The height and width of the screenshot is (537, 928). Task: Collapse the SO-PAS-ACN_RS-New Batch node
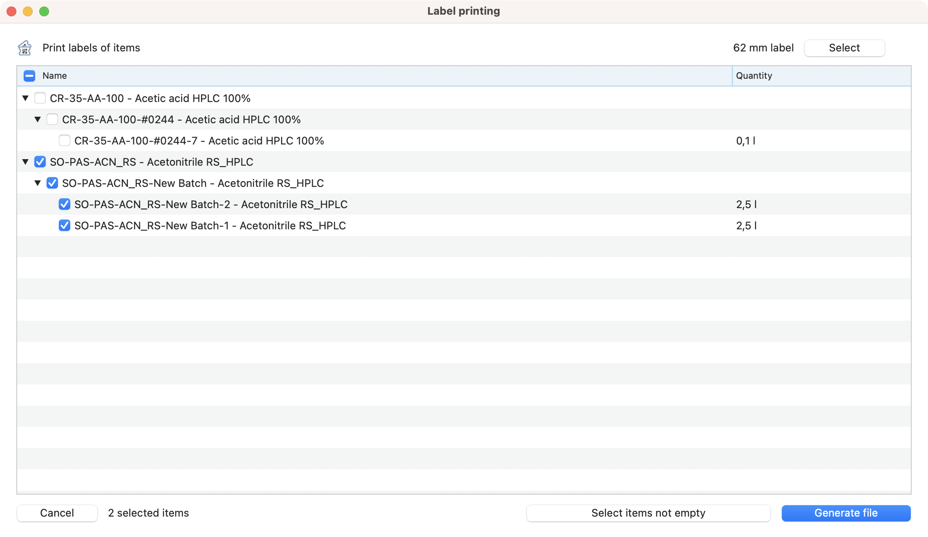pyautogui.click(x=38, y=183)
